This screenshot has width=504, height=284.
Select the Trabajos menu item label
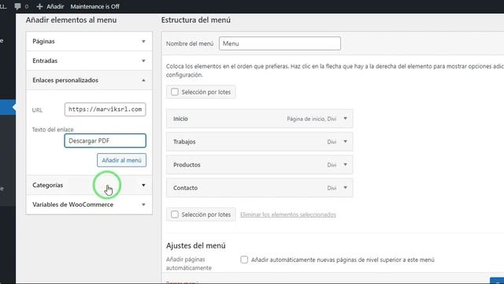184,142
